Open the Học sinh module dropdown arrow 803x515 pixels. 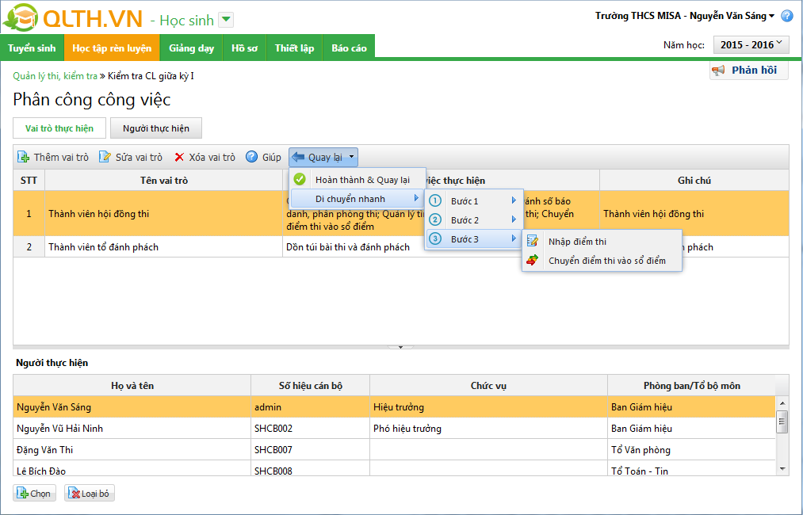click(x=226, y=21)
